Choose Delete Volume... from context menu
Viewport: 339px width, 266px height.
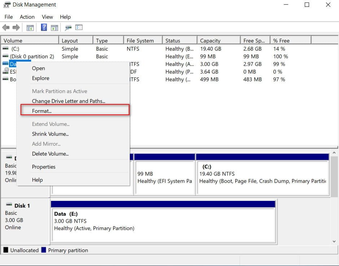pos(50,154)
